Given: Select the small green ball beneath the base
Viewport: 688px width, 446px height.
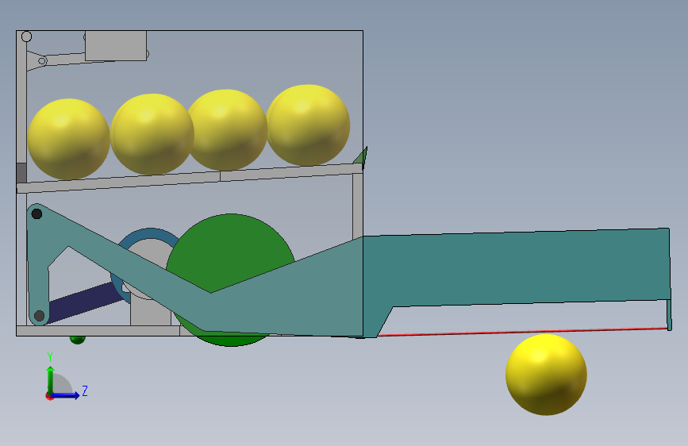Looking at the screenshot, I should [x=78, y=340].
